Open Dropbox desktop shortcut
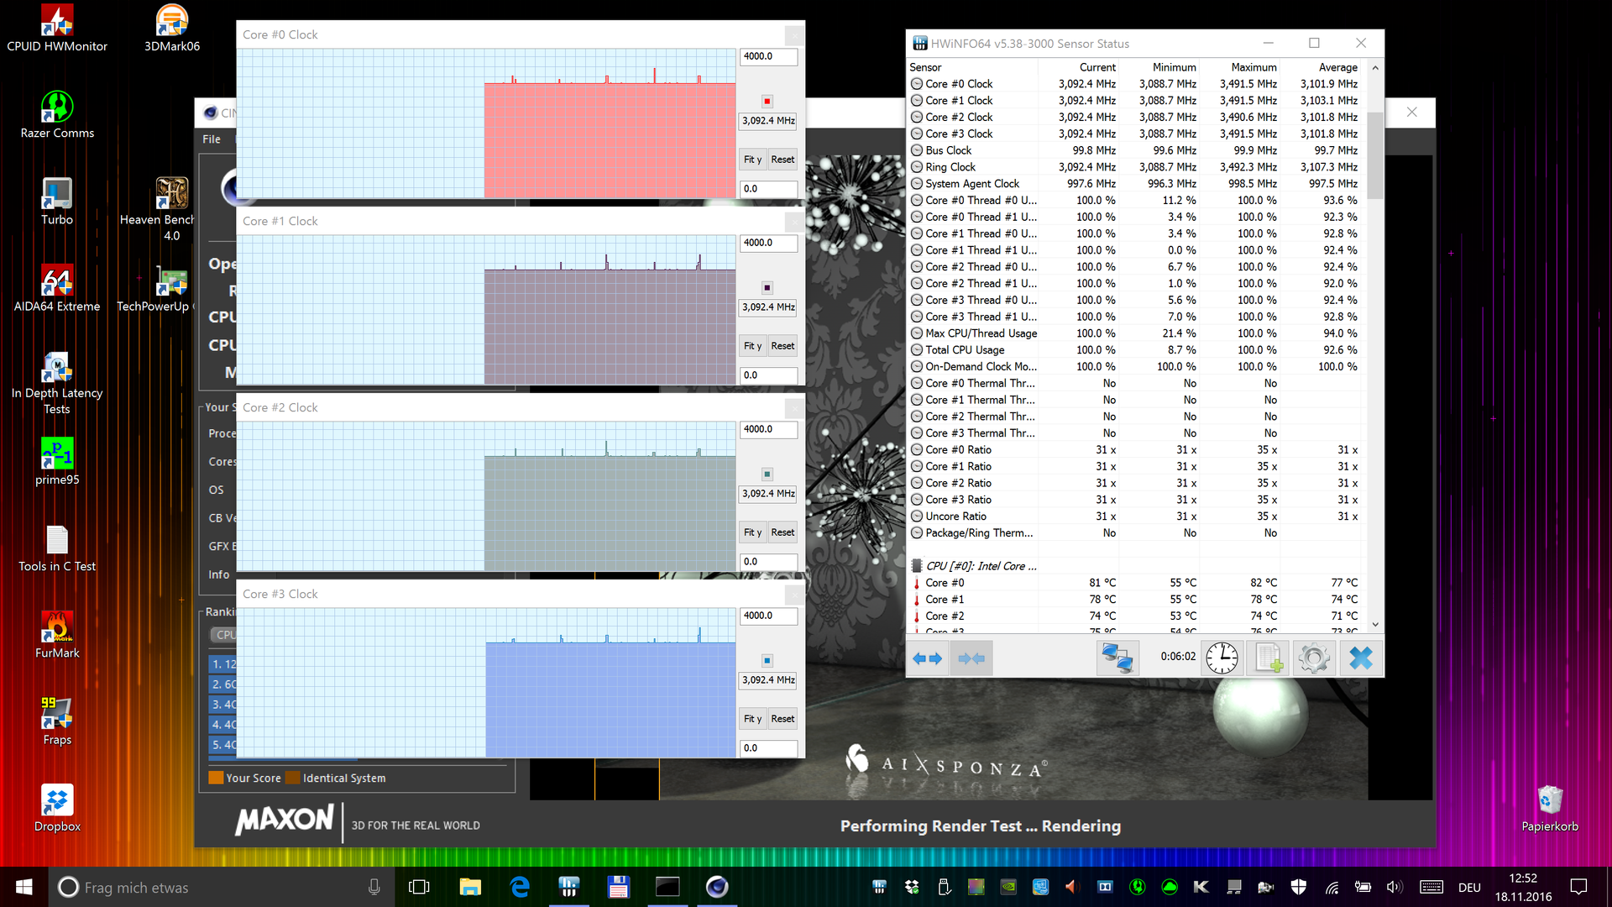The width and height of the screenshot is (1612, 907). pyautogui.click(x=57, y=809)
